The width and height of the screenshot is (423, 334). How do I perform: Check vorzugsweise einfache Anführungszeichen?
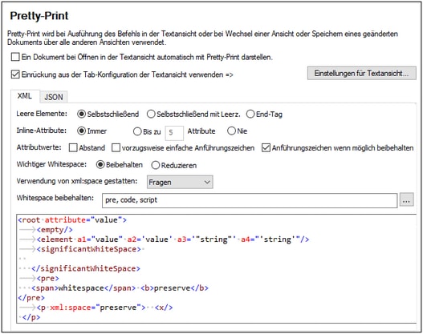pos(116,147)
